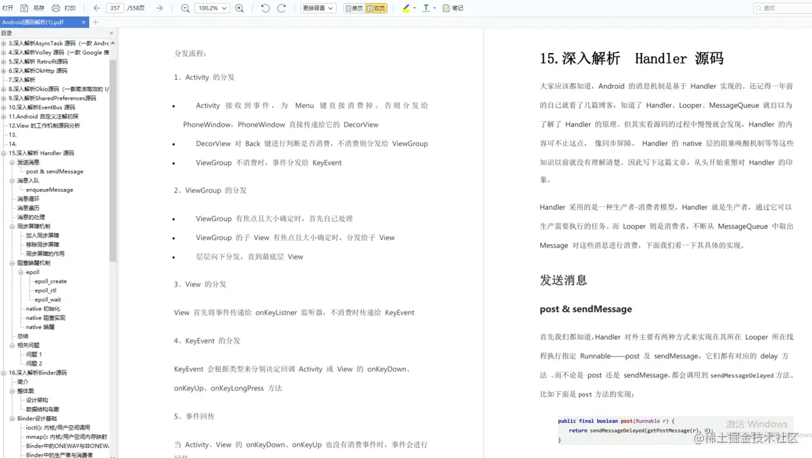
Task: Collapse 16.深入解析Binder源码 tree node
Action: (x=3, y=373)
